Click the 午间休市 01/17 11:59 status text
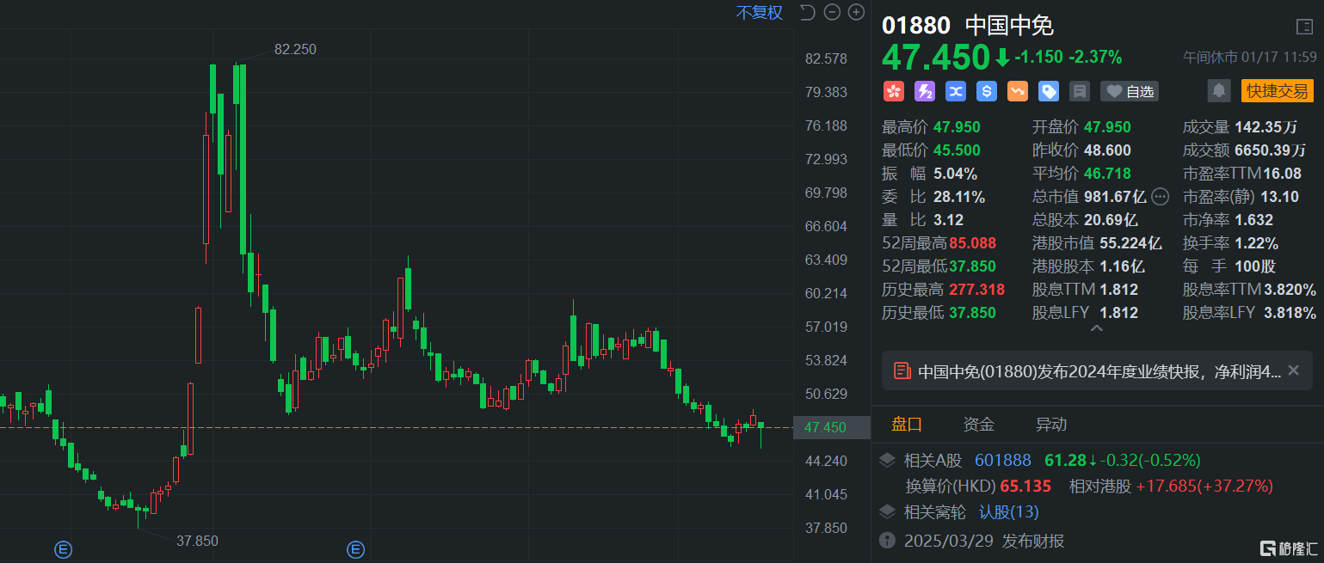This screenshot has width=1324, height=563. (x=1250, y=58)
